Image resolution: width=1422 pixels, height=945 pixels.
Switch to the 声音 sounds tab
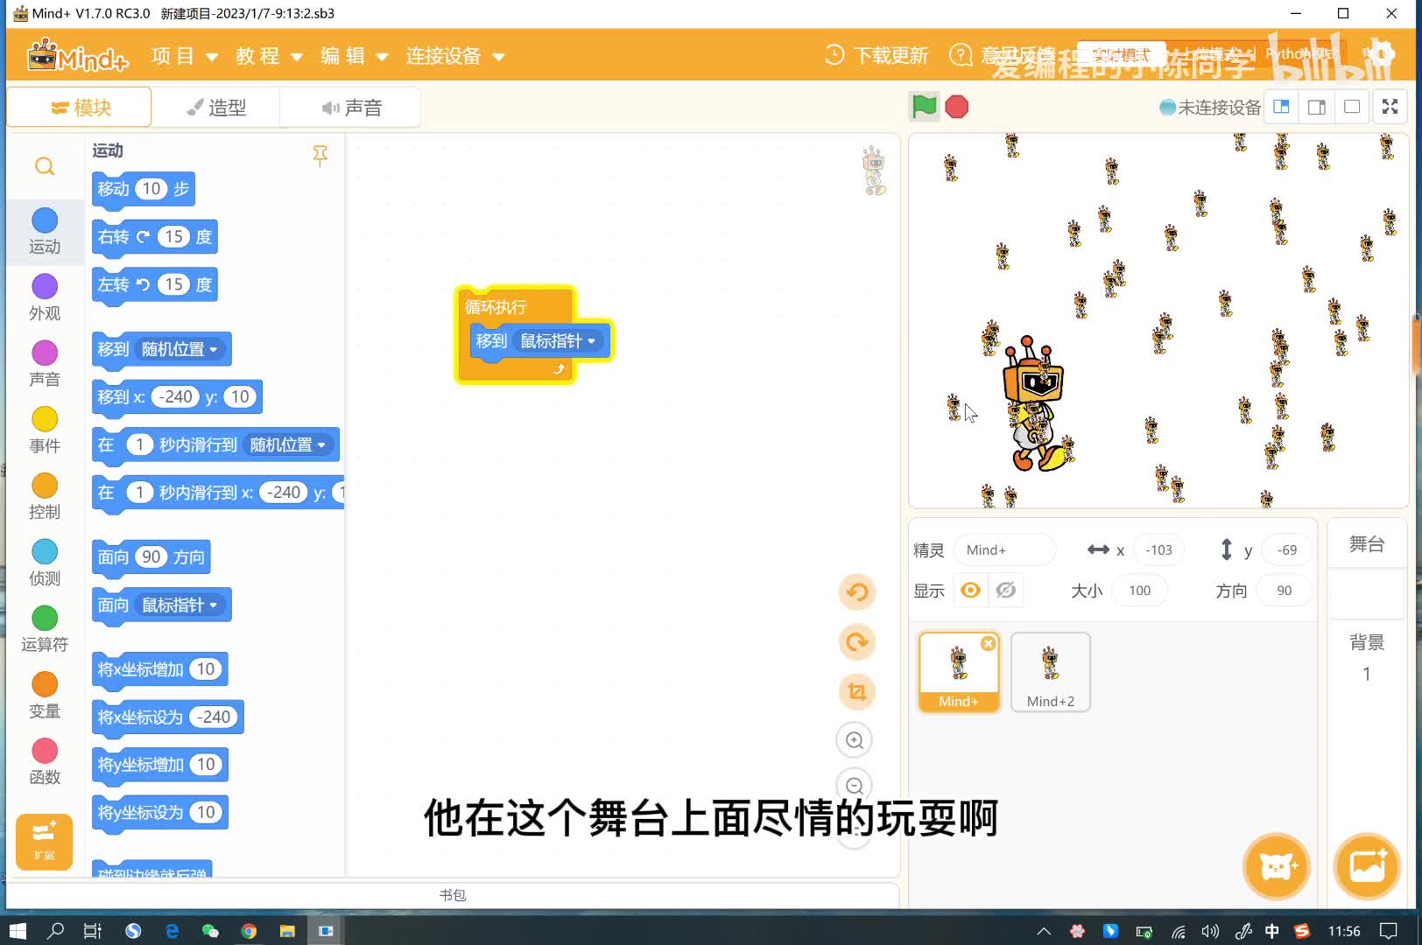point(351,108)
